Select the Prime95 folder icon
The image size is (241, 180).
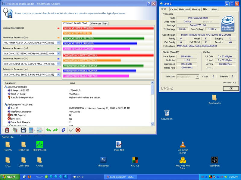coord(8,146)
